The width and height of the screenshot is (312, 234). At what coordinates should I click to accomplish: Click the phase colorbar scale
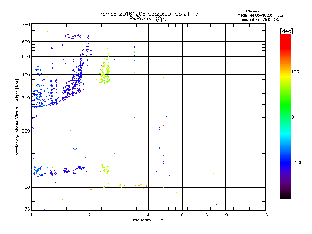point(285,116)
